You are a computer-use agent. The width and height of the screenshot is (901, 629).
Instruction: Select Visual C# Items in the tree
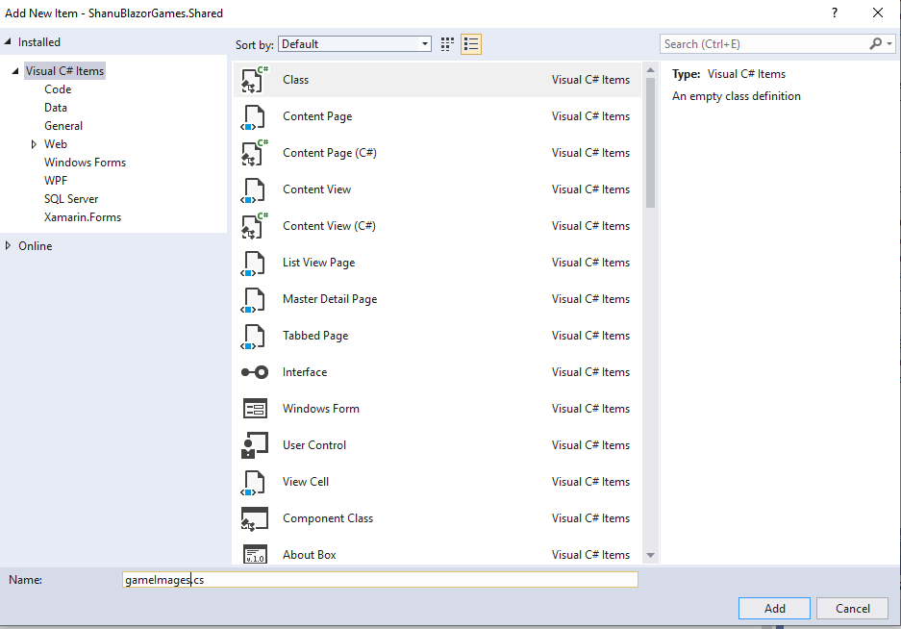tap(65, 71)
